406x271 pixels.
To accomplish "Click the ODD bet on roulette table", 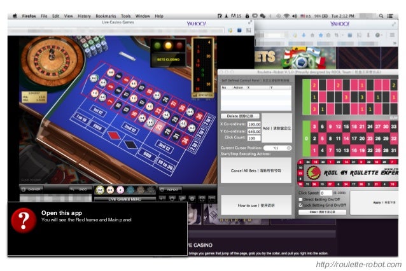I will click(x=148, y=155).
